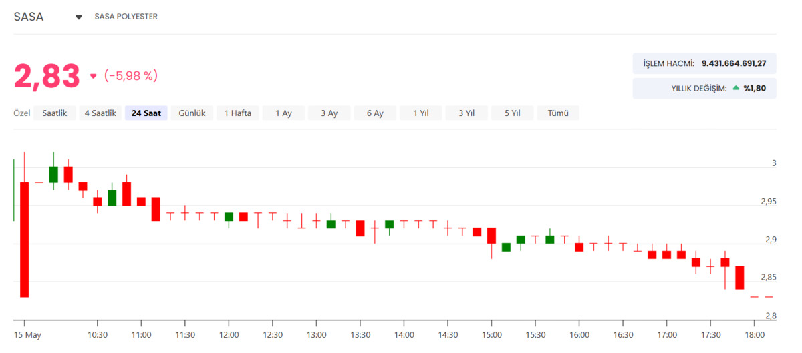
Task: Click the 2,9 y-axis price label
Action: pyautogui.click(x=770, y=239)
